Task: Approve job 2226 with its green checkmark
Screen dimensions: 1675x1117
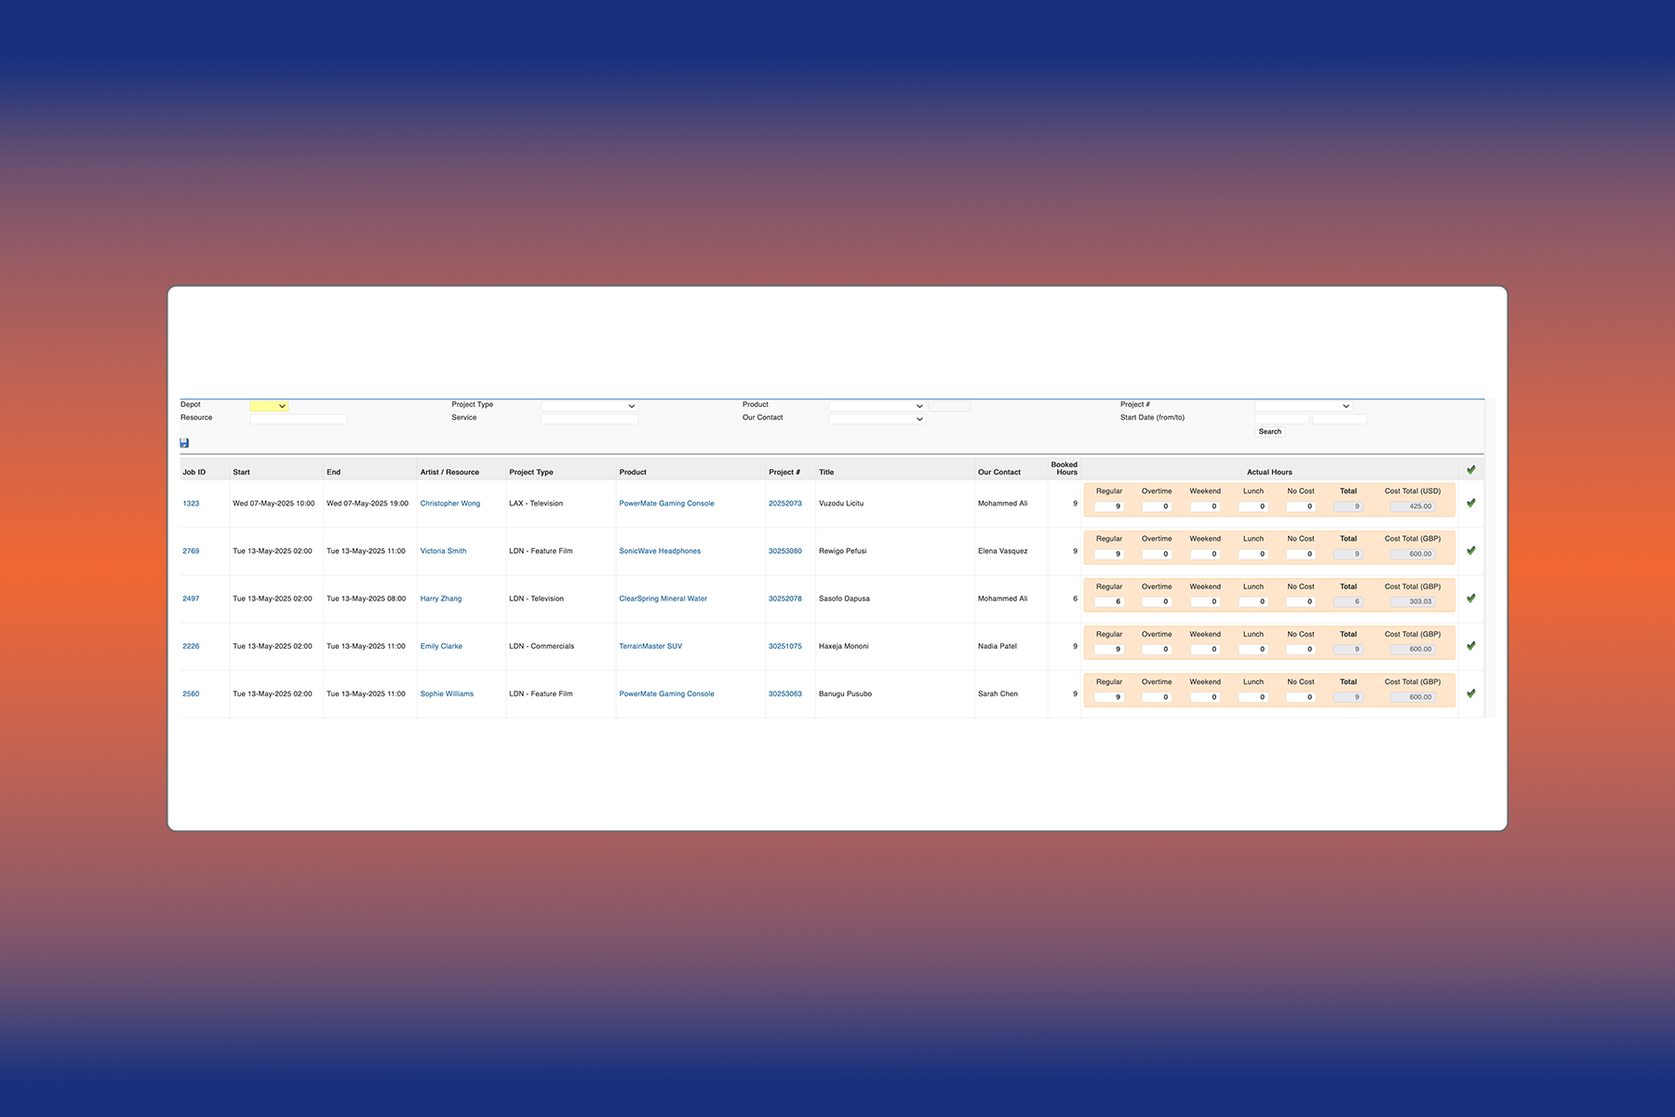Action: click(1471, 646)
